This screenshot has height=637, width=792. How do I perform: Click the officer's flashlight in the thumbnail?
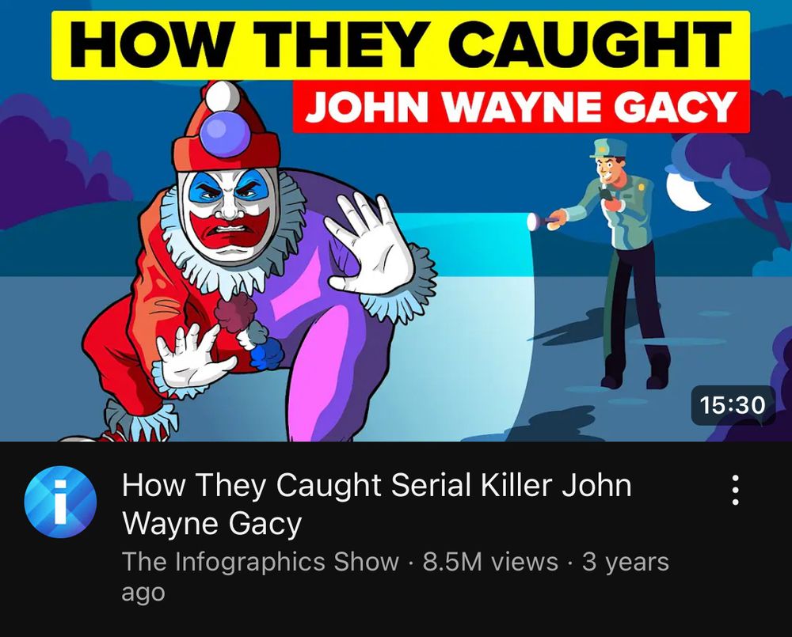[543, 221]
